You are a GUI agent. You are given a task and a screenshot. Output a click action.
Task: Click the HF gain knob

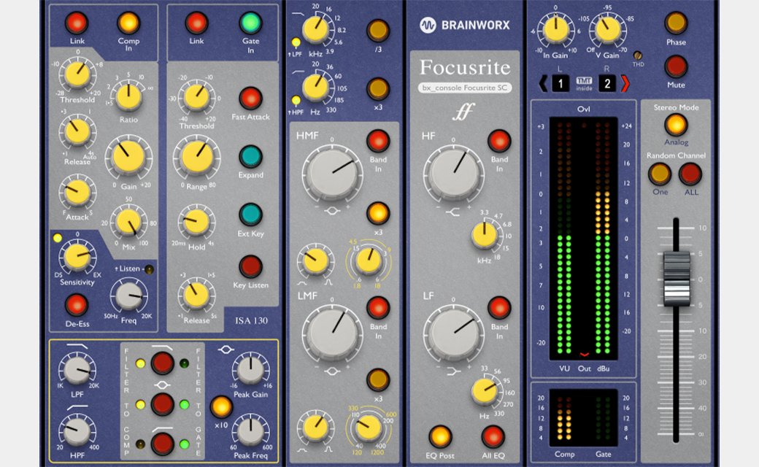point(453,173)
